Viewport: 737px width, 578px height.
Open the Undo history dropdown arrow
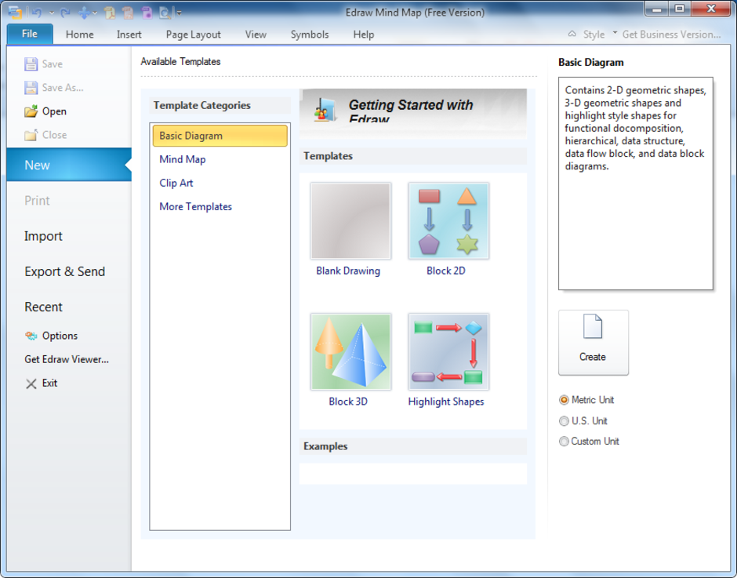pos(52,13)
